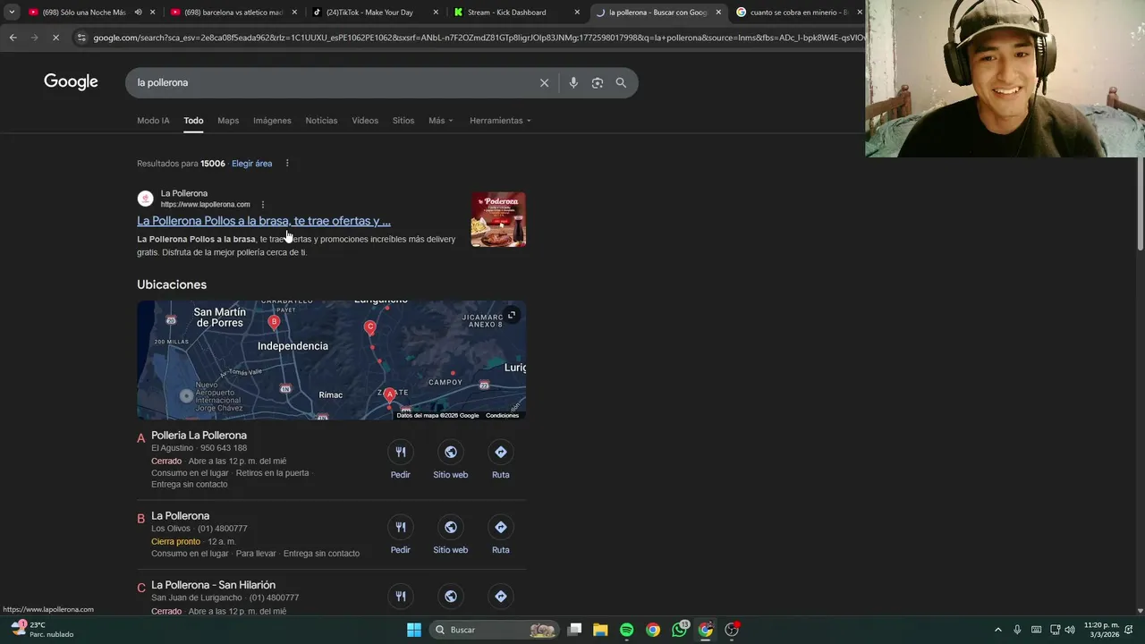
Task: Click the Google logo
Action: pos(71,82)
